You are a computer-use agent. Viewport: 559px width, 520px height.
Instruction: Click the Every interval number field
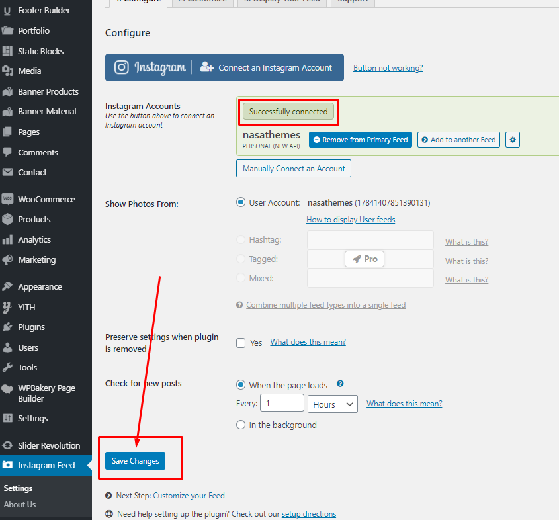[x=282, y=403]
